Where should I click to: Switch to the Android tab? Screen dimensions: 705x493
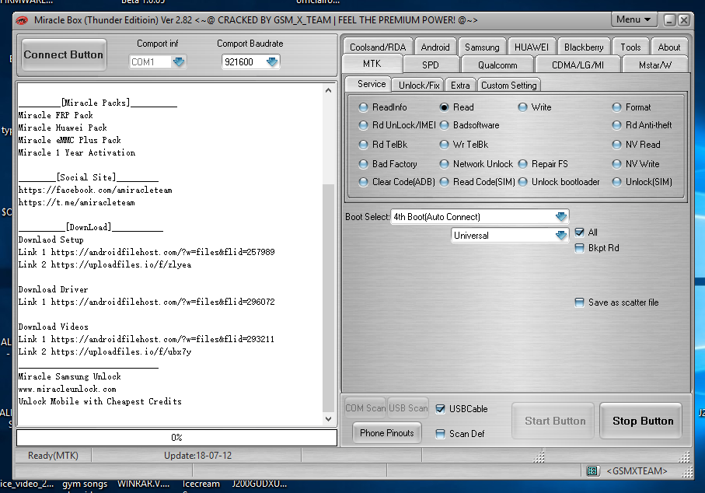(435, 47)
